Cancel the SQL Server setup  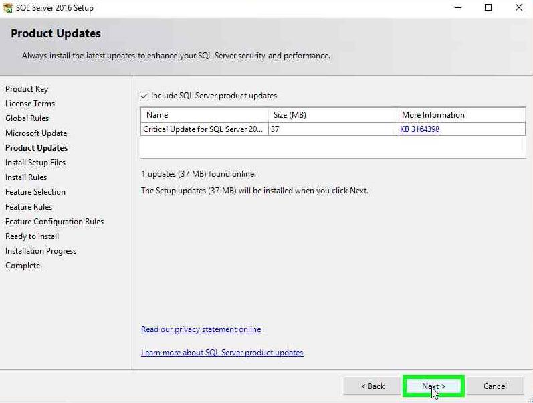495,386
